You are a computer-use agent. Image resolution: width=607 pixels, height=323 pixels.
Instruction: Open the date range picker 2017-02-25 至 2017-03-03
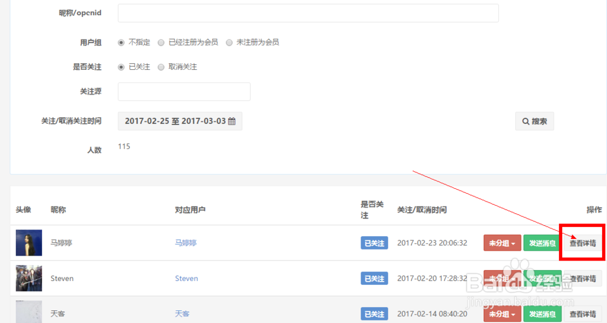180,121
